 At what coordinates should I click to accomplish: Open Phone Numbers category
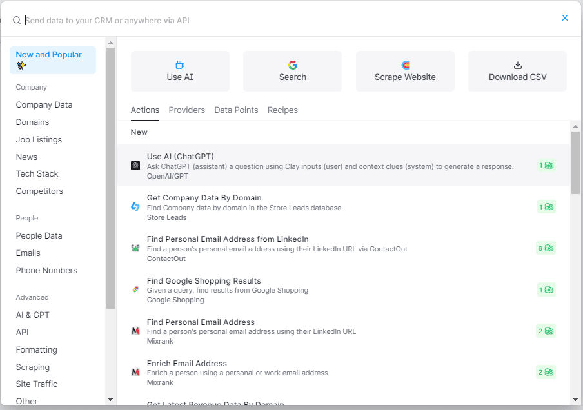coord(46,271)
